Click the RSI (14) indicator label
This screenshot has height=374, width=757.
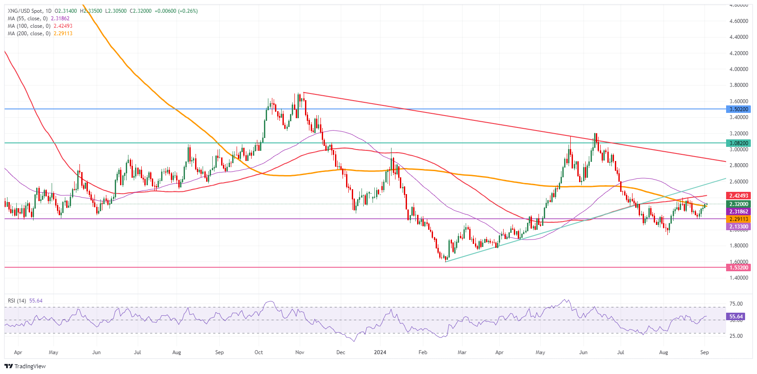coord(17,301)
